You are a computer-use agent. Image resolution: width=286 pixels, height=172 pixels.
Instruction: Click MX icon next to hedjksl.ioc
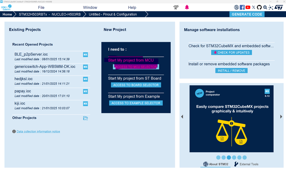tap(85, 79)
